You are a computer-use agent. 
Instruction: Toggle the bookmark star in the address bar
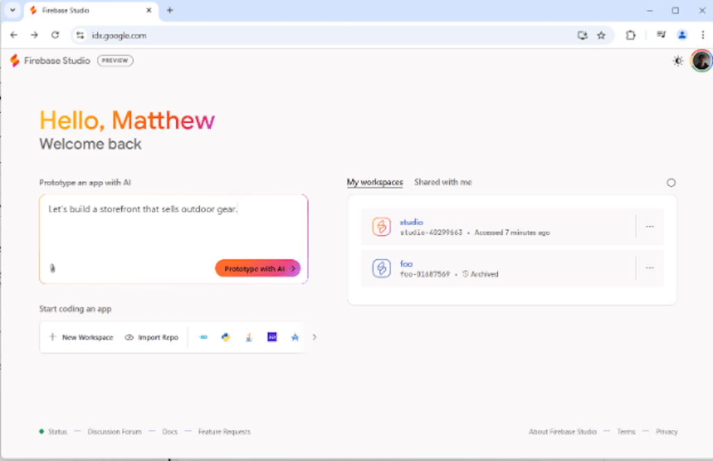coord(601,35)
